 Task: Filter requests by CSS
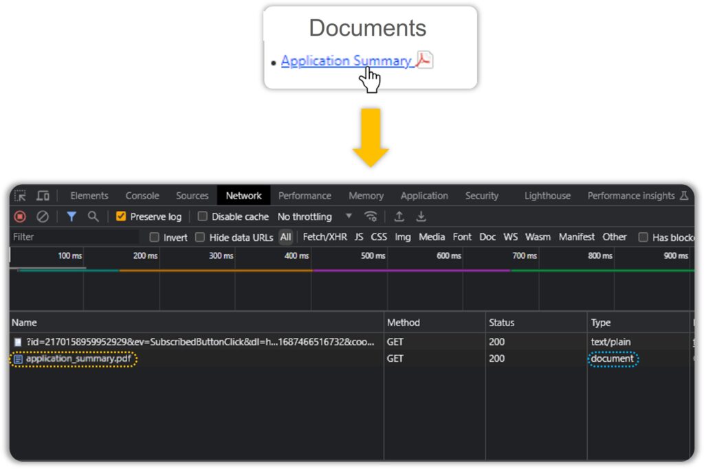point(379,237)
